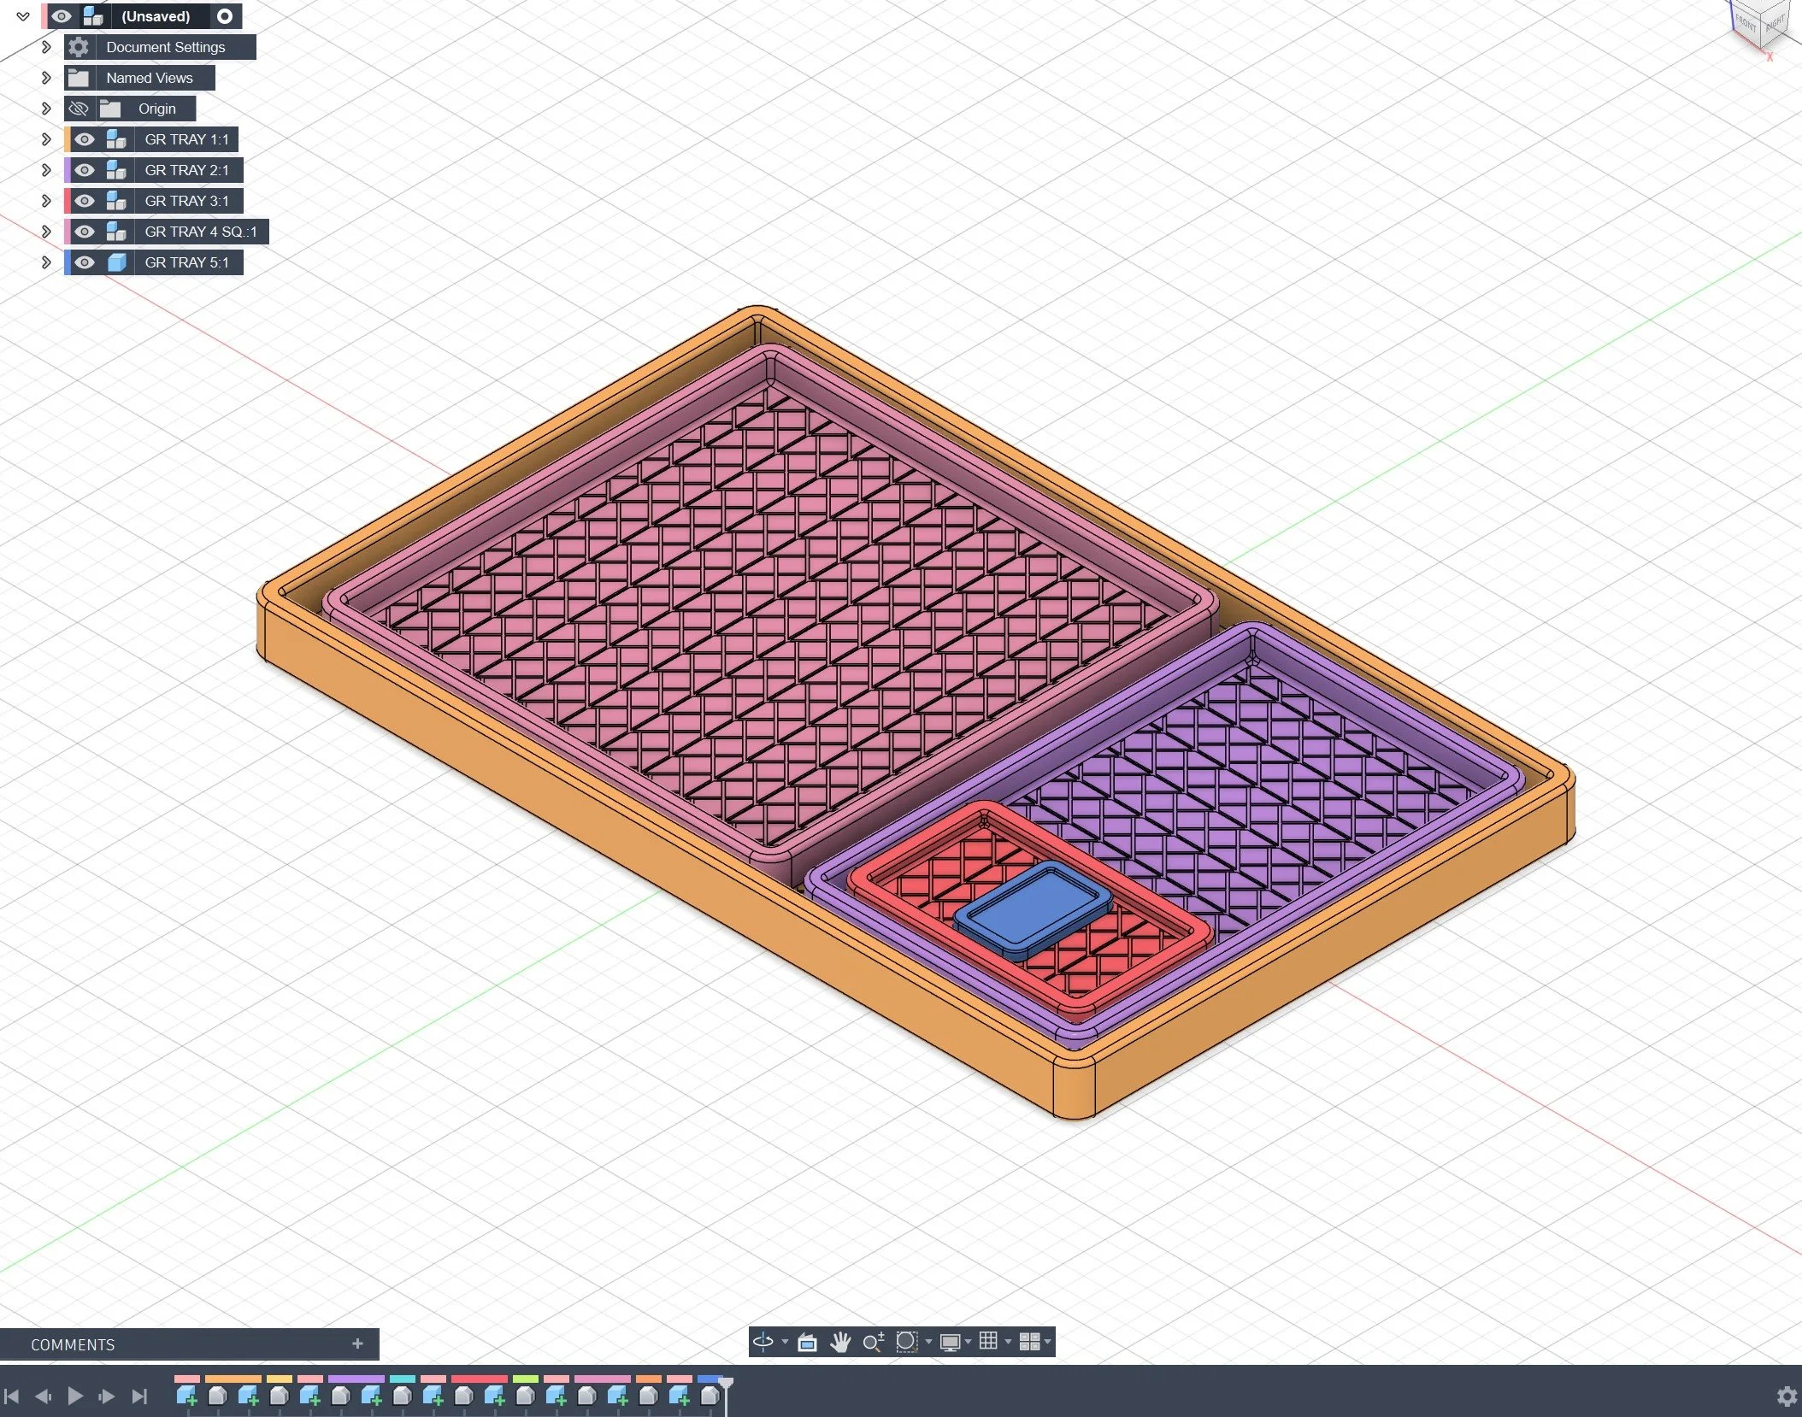
Task: Expand the Document Settings node
Action: tap(45, 47)
